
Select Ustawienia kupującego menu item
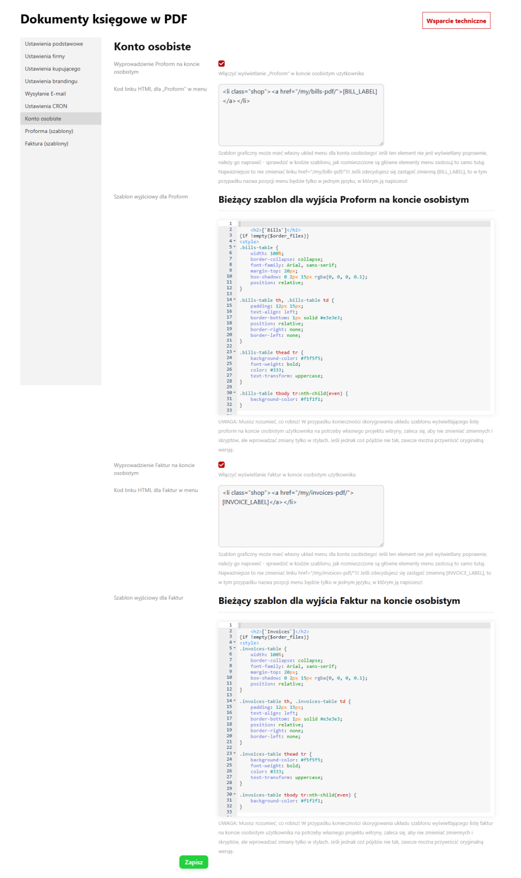[x=53, y=69]
